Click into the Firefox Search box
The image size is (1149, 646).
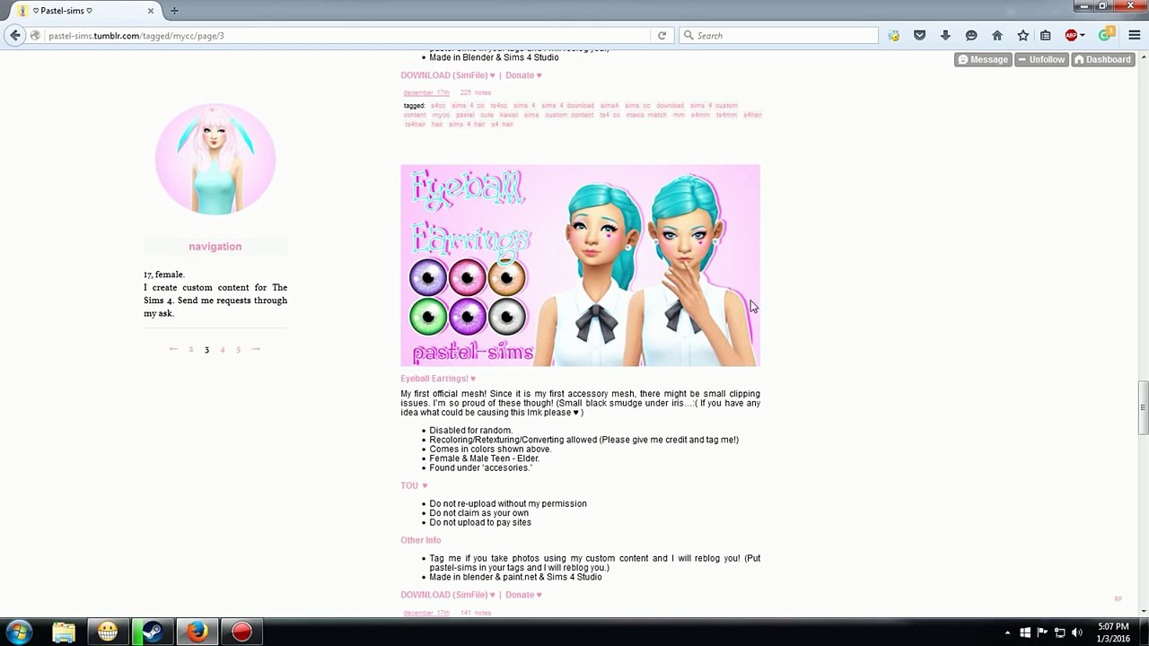[x=778, y=36]
